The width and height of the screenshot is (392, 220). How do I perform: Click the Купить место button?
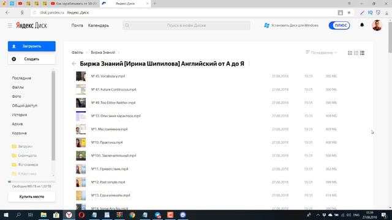pos(31,197)
